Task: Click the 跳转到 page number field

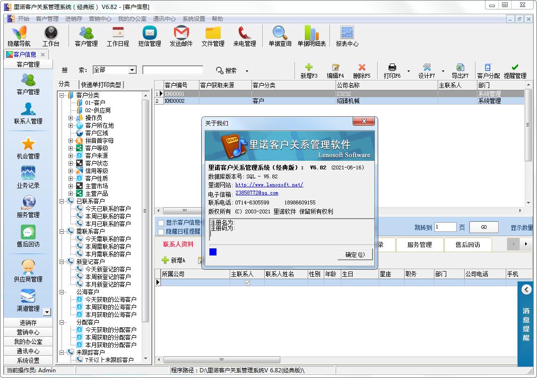Action: tap(445, 227)
